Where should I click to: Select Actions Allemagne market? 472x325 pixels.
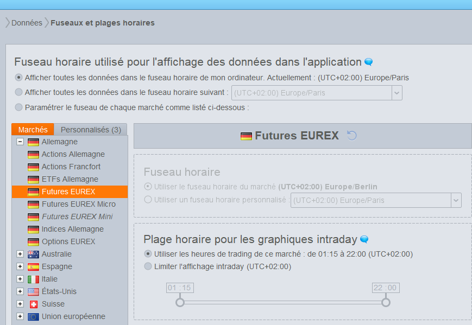tap(73, 154)
